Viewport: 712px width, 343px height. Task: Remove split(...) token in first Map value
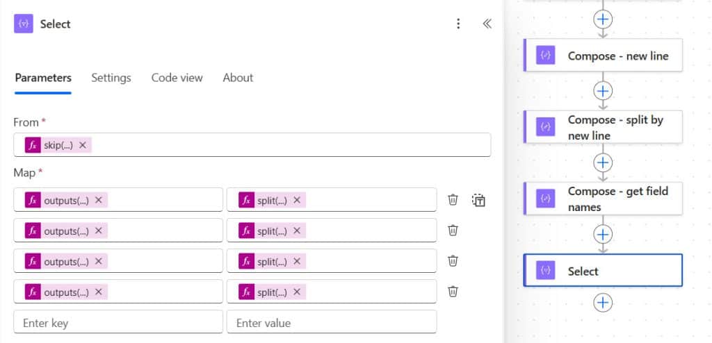pos(296,200)
